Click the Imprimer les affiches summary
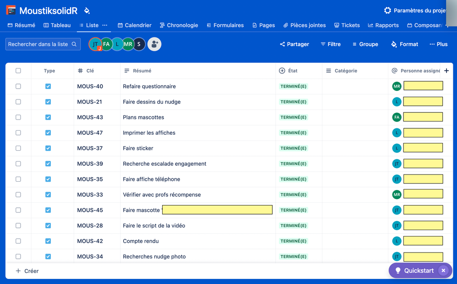 [x=149, y=133]
